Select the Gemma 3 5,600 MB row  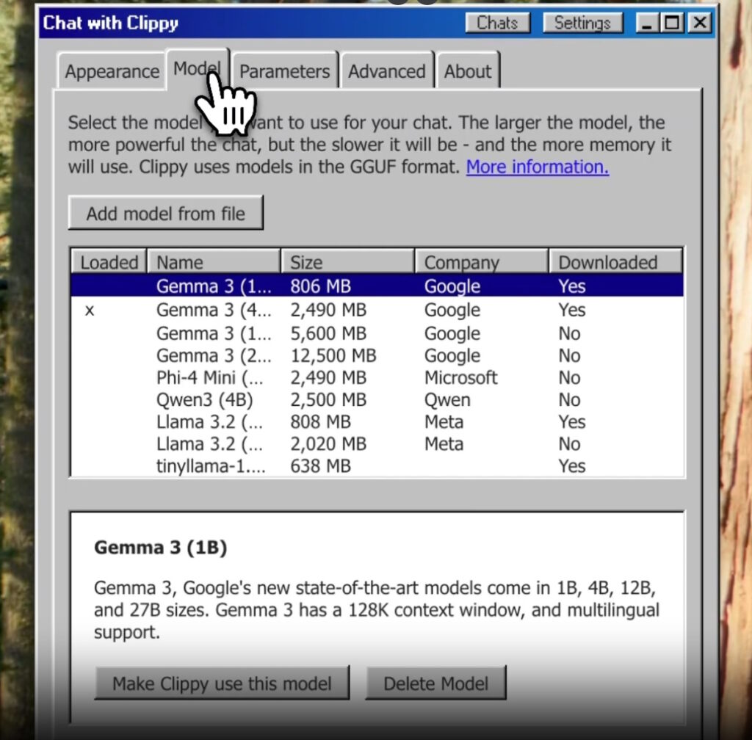(x=377, y=333)
